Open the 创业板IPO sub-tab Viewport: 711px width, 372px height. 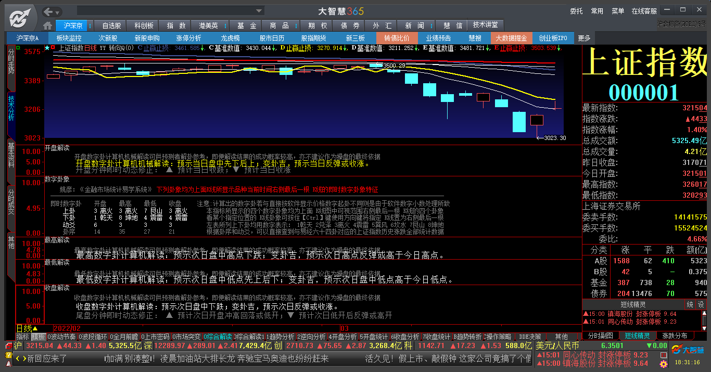coord(553,38)
